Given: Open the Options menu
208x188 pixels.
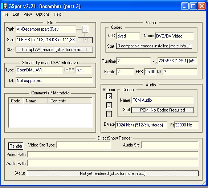Looking at the screenshot, I should pos(43,14).
